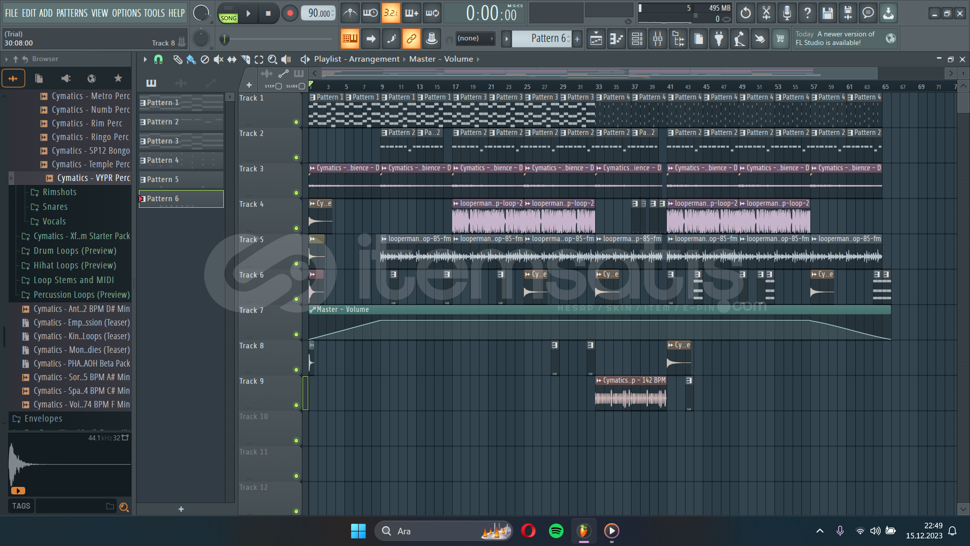970x546 pixels.
Task: Click the main volume knob
Action: point(201,13)
